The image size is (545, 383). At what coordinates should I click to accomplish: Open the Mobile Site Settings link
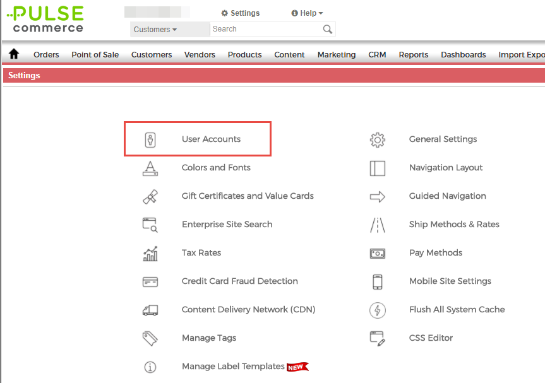(450, 281)
